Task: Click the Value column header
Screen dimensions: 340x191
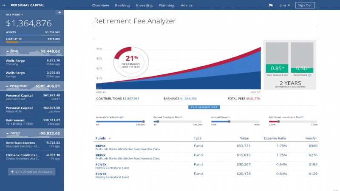Action: (x=244, y=138)
